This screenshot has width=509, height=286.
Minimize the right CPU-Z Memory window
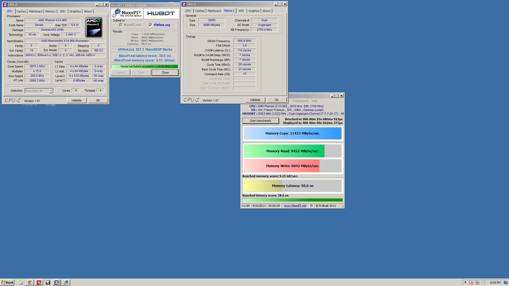click(275, 4)
